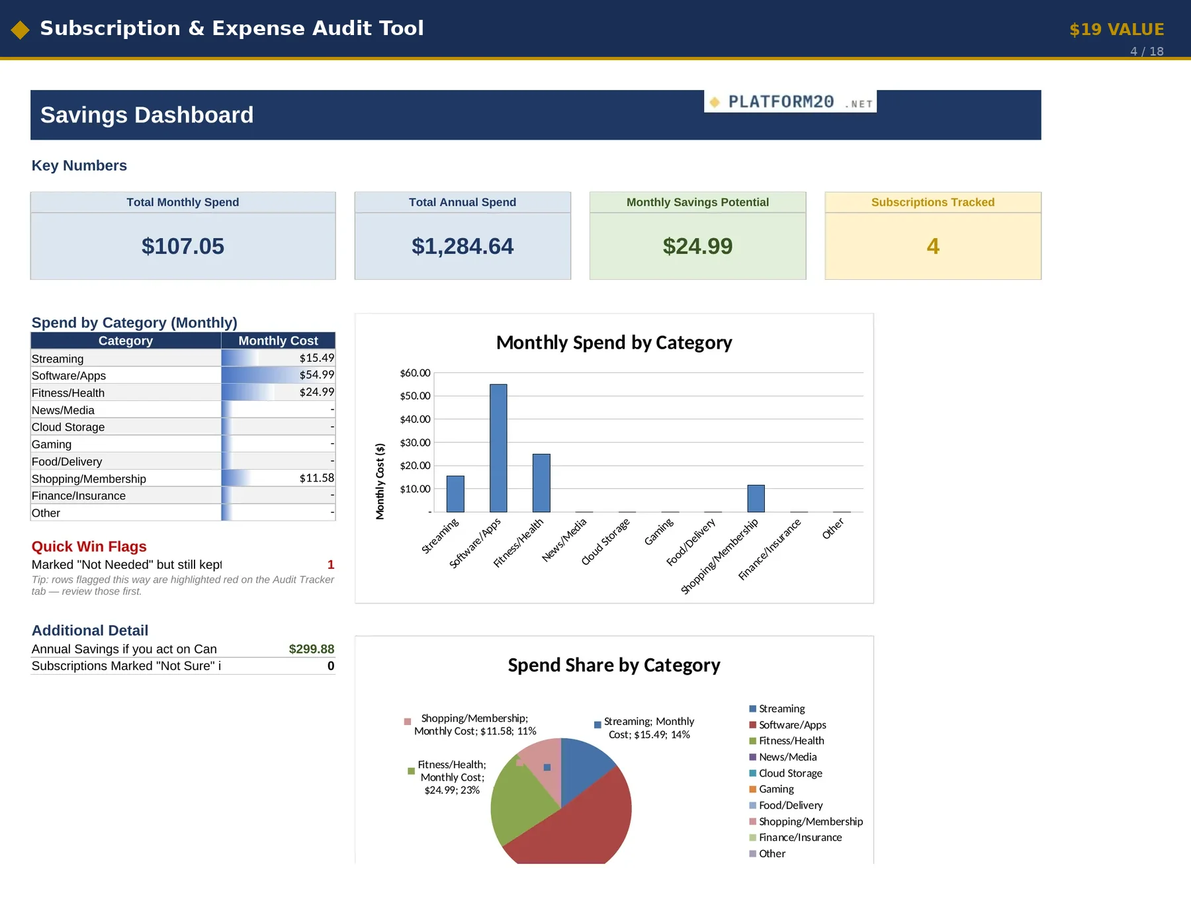
Task: Click the Monthly Spend by Category chart title
Action: click(614, 343)
